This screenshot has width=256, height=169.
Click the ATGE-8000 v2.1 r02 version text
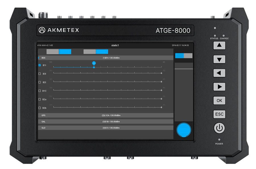45,45
